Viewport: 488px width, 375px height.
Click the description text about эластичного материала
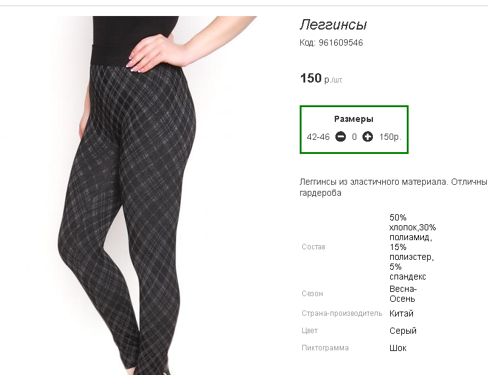(393, 187)
